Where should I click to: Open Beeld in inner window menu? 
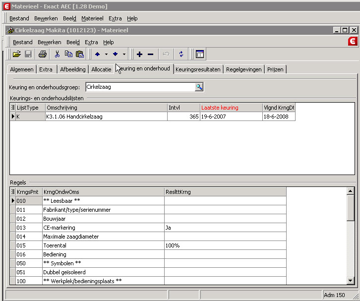point(73,42)
